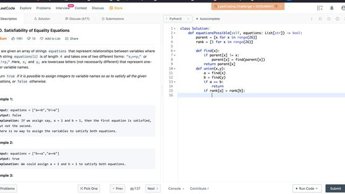Toggle the Autocomplete indicator

click(x=208, y=19)
